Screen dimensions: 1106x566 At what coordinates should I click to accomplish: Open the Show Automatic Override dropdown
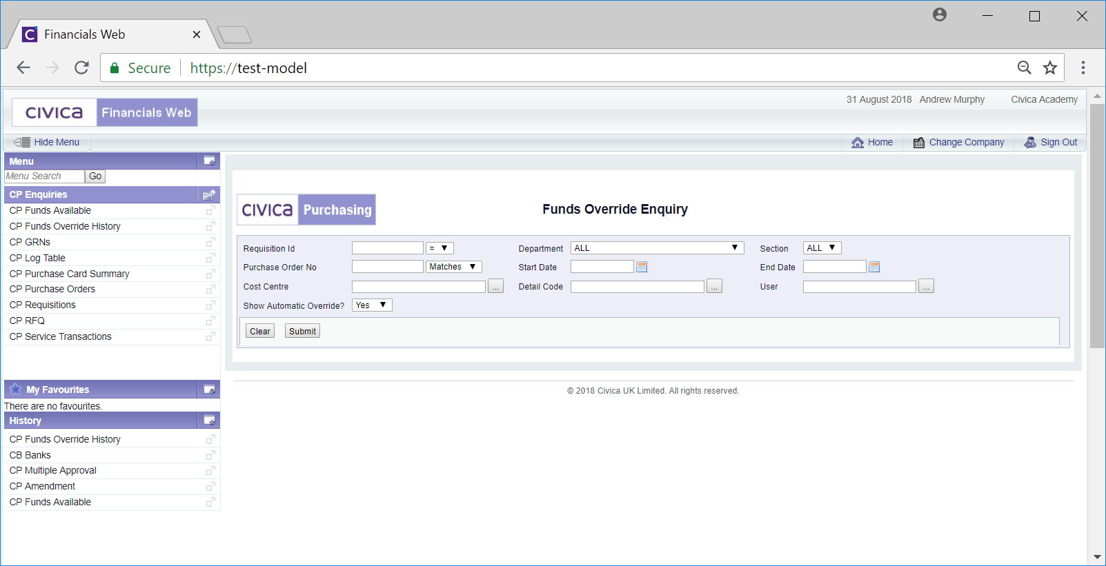[x=372, y=305]
